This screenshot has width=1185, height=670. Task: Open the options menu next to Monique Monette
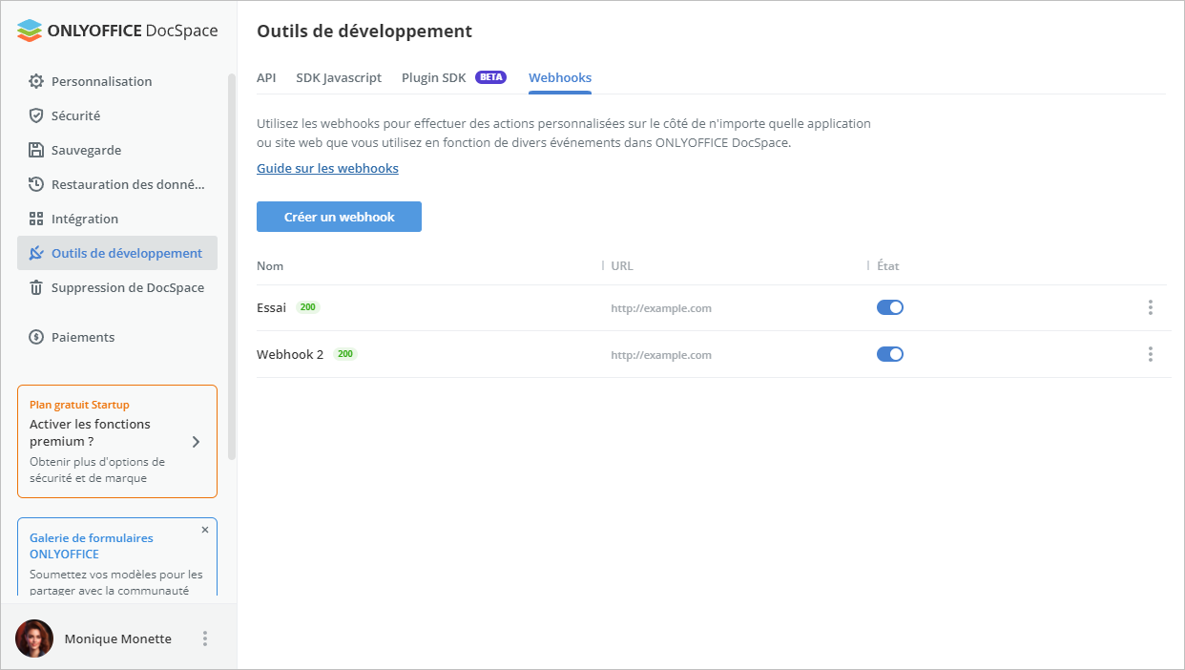pos(204,639)
